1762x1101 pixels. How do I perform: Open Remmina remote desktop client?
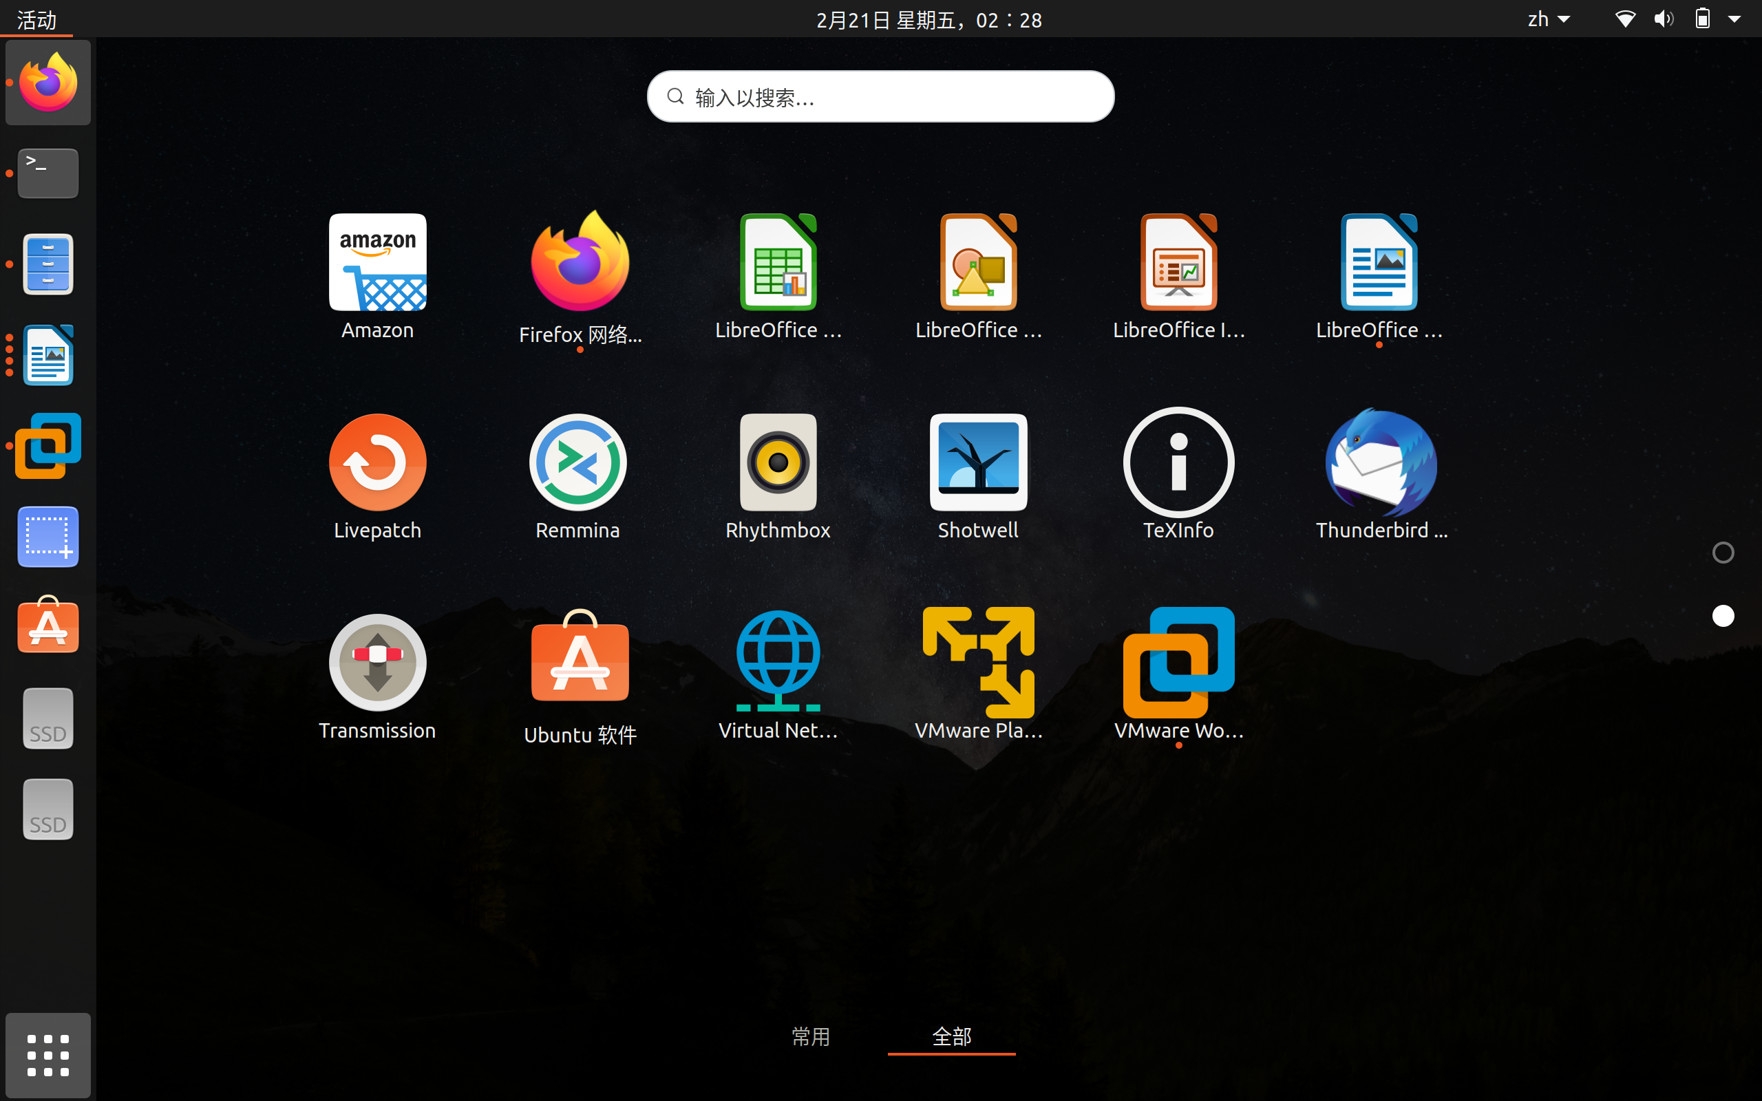point(577,463)
